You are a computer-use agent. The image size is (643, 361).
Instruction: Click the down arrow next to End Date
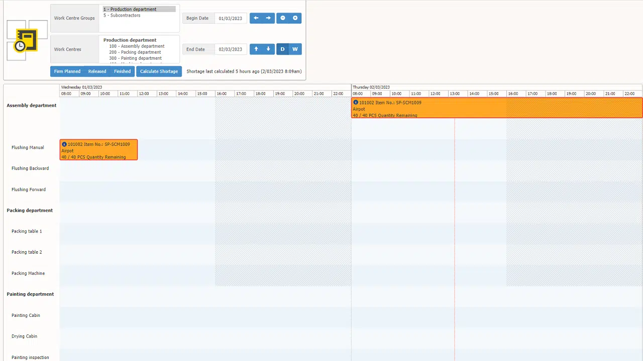[268, 49]
